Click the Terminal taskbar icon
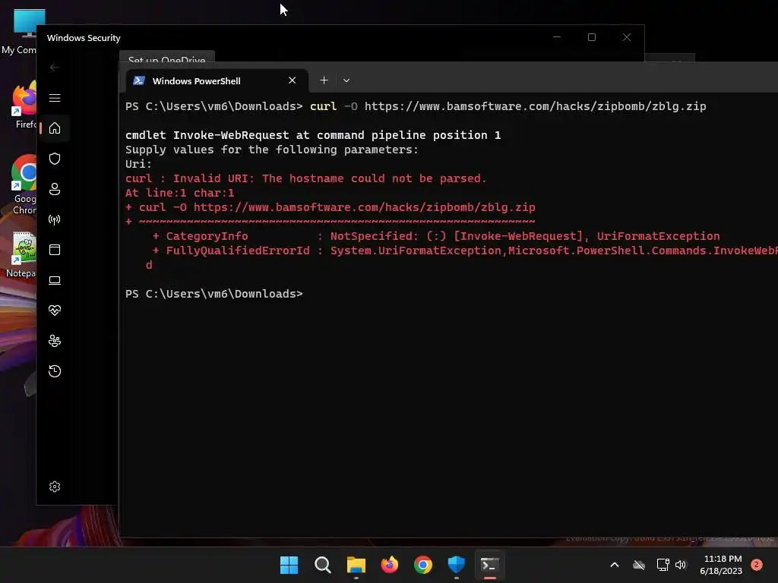The height and width of the screenshot is (583, 778). tap(490, 565)
